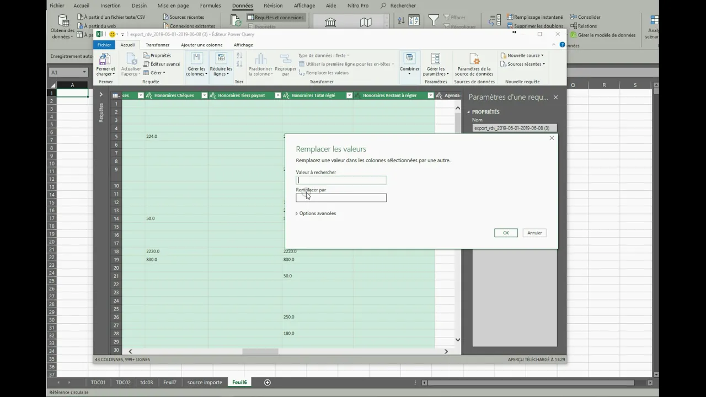Select the source importe sheet tab
Image resolution: width=706 pixels, height=397 pixels.
[x=205, y=382]
